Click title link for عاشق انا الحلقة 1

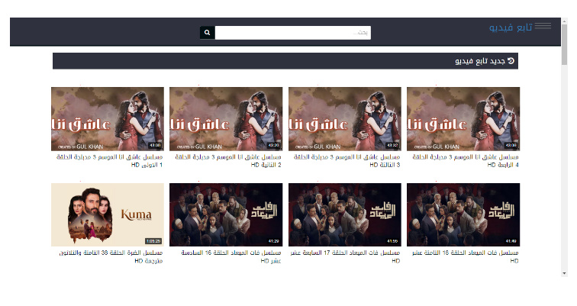111,160
